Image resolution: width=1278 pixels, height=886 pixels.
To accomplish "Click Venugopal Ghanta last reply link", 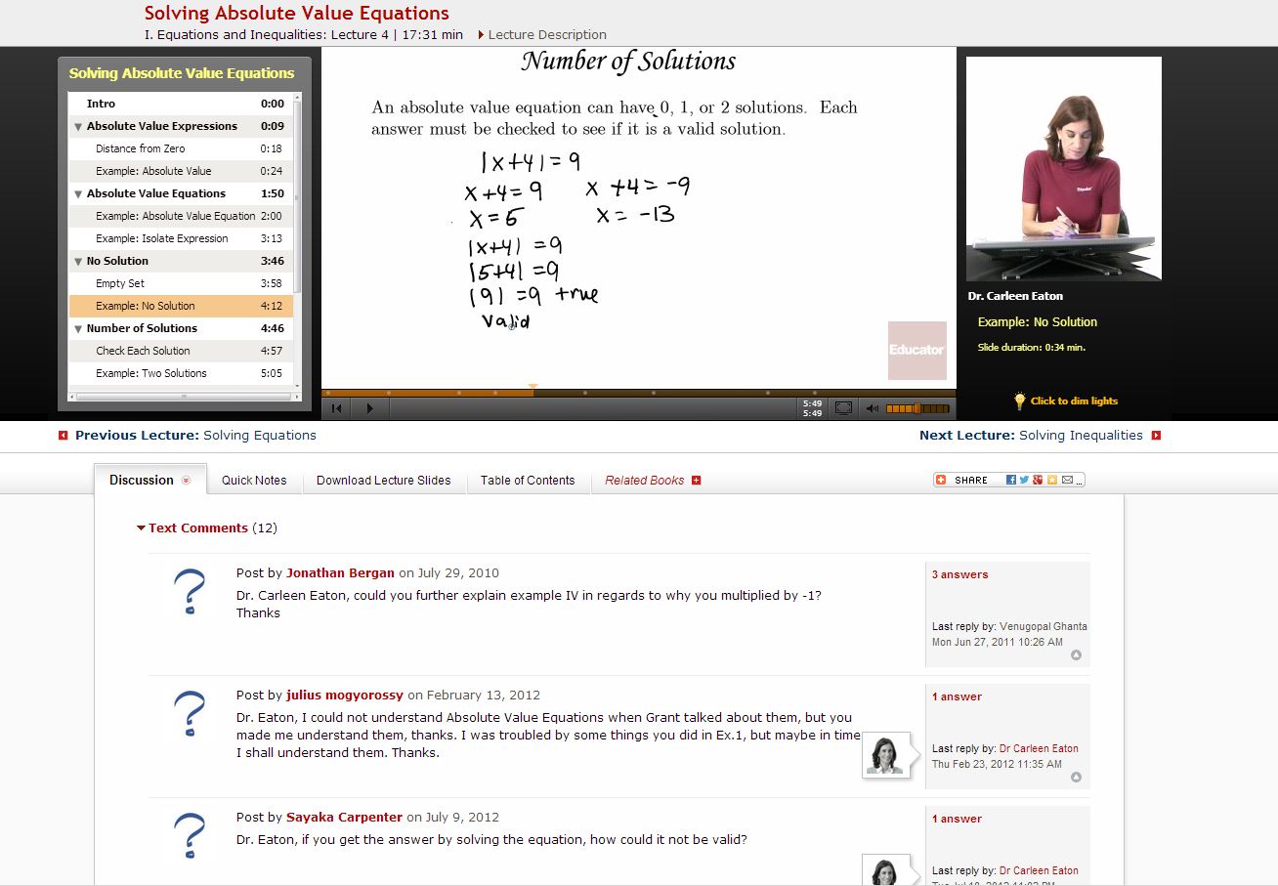I will 1044,626.
